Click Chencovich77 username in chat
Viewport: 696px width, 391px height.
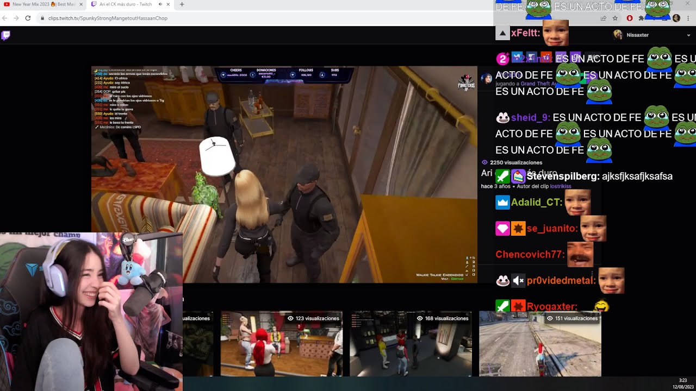[530, 255]
